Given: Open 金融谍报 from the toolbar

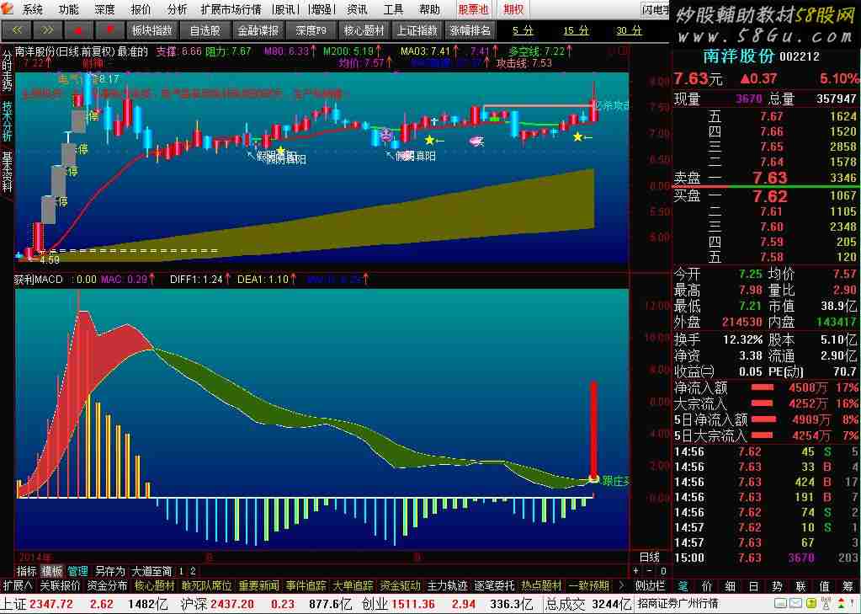Looking at the screenshot, I should (258, 31).
